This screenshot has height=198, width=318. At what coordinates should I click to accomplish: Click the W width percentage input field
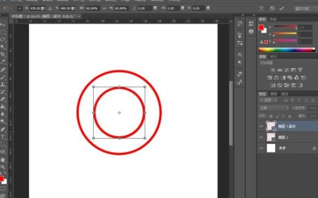pos(93,8)
